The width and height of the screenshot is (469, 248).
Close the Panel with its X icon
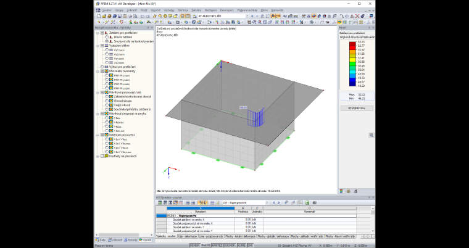coord(373,28)
